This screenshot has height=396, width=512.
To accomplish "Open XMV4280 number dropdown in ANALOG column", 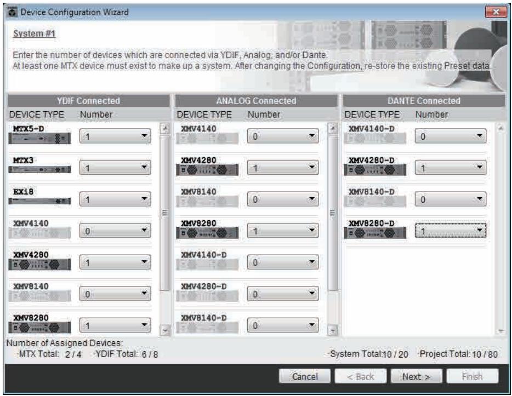I will click(x=283, y=168).
